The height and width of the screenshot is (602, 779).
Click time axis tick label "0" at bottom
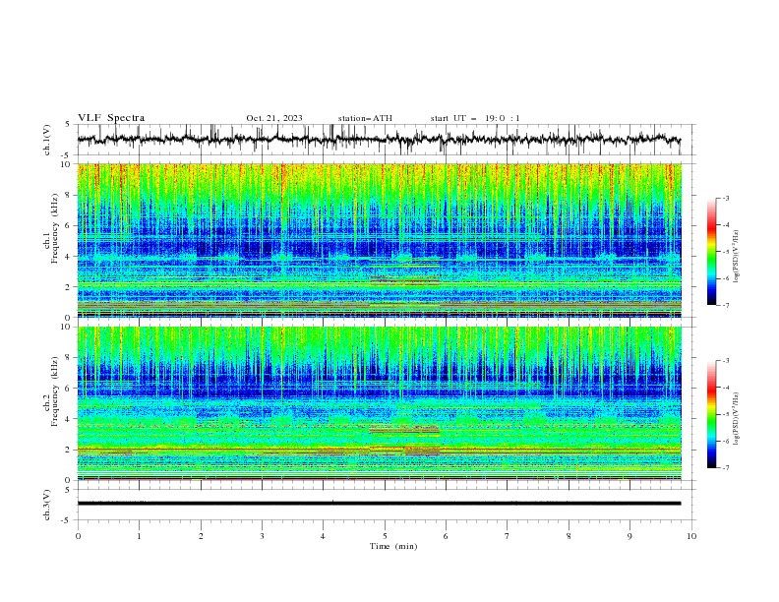tap(78, 536)
